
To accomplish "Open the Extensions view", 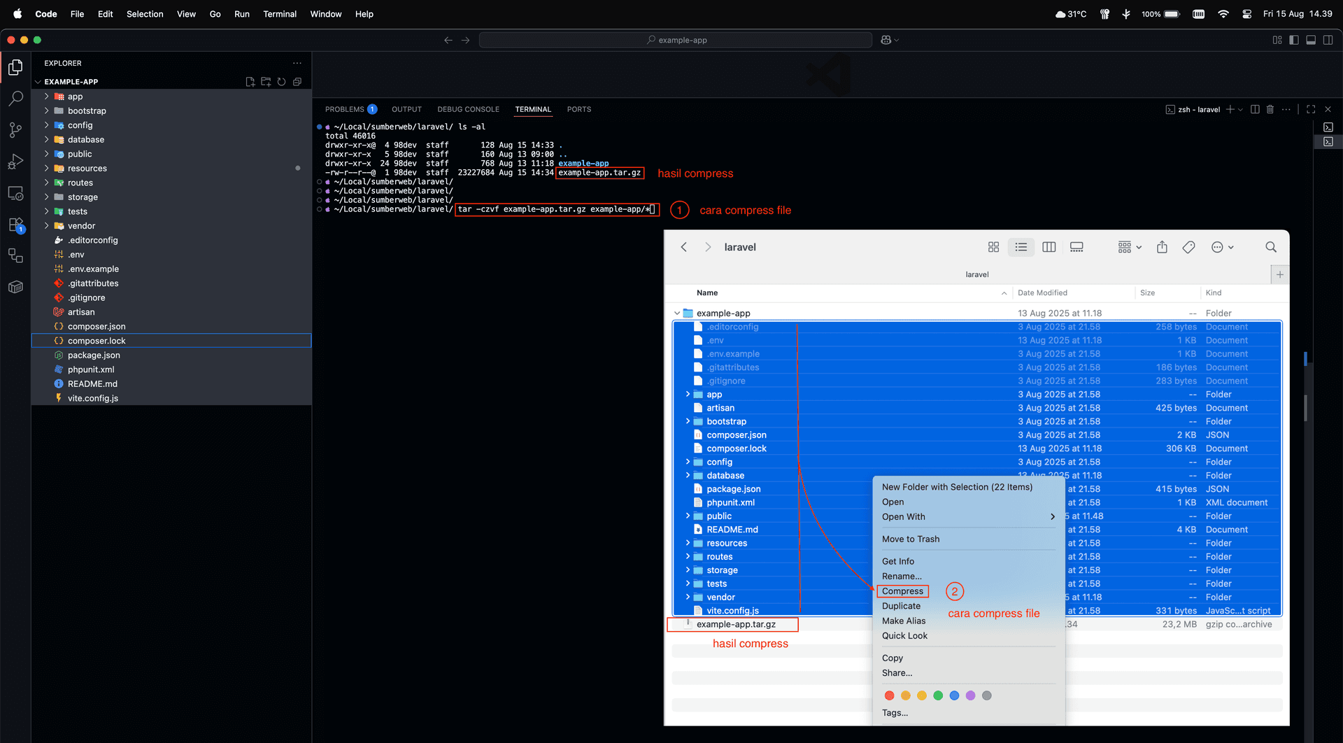I will 15,225.
